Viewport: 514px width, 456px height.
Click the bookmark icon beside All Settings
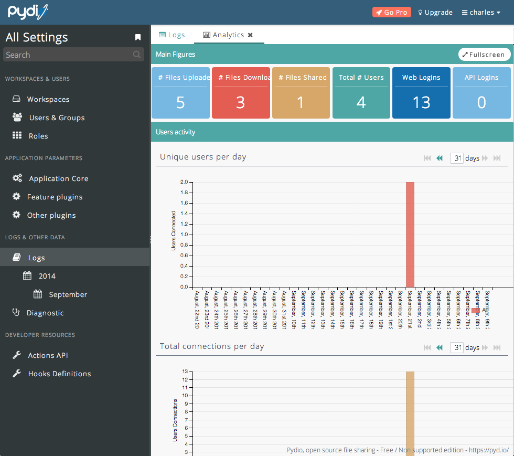pyautogui.click(x=138, y=37)
